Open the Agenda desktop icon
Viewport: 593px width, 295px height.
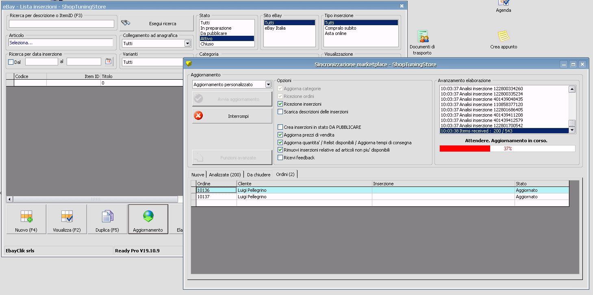coord(503,6)
